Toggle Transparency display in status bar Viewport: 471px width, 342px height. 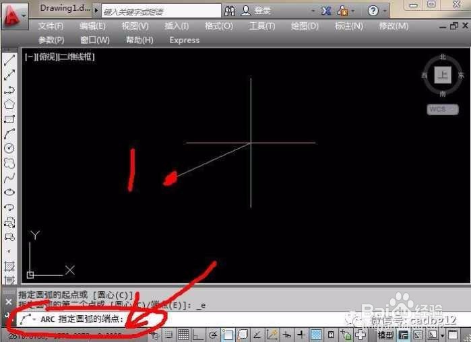[316, 335]
